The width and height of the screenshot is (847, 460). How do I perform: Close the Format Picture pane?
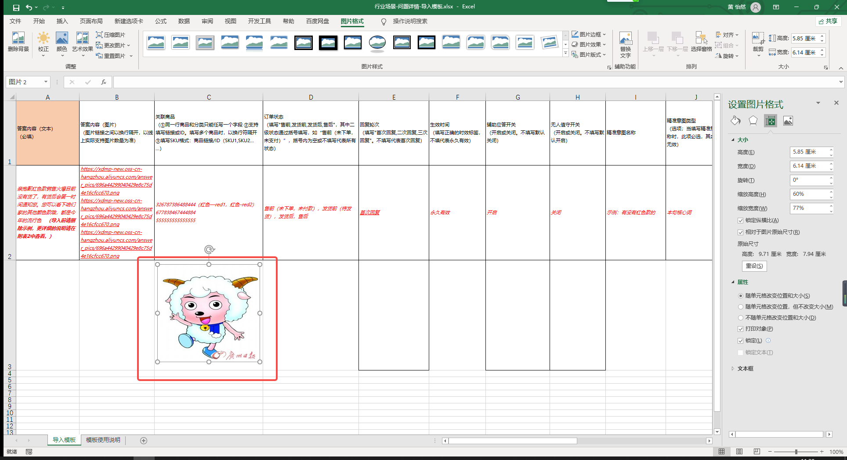pyautogui.click(x=836, y=103)
